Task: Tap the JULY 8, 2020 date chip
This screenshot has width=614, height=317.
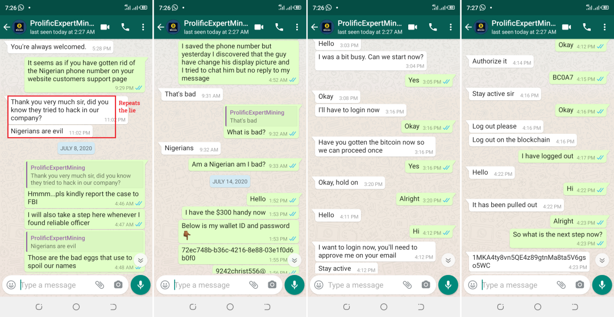Action: (x=75, y=149)
